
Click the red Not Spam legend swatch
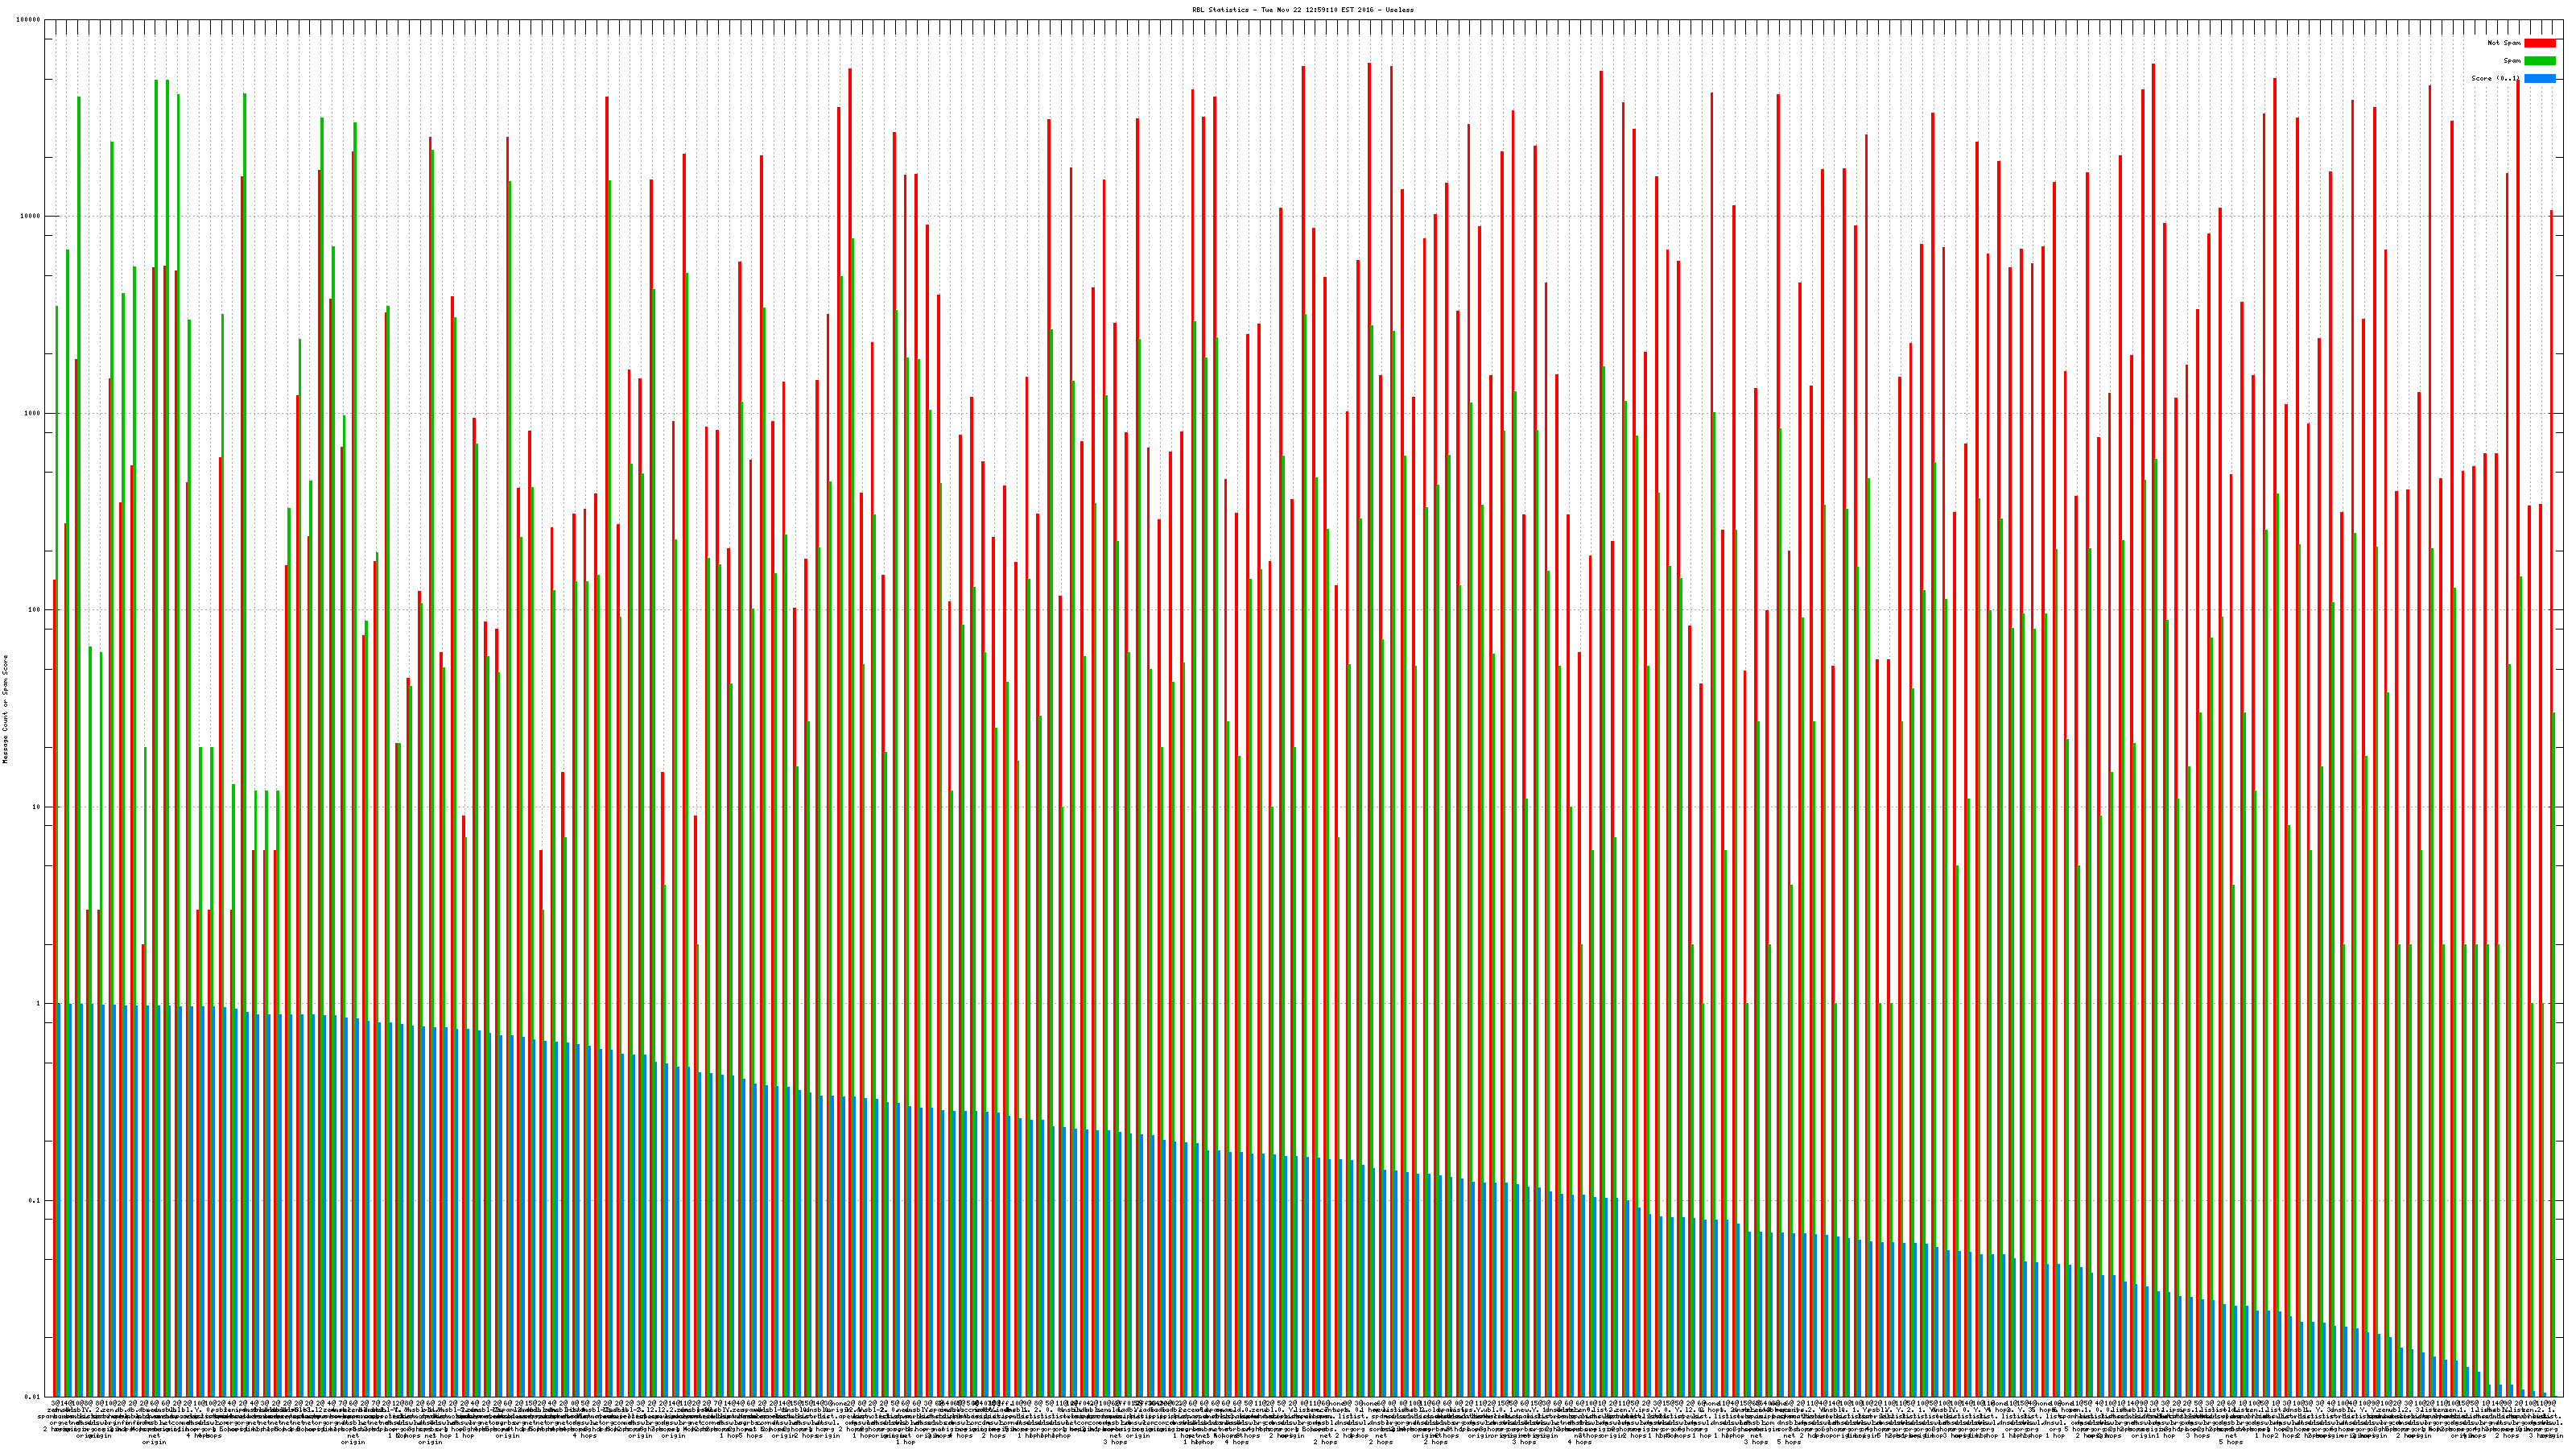[2540, 43]
